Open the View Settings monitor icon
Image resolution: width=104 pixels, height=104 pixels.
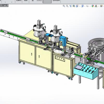click(x=101, y=6)
